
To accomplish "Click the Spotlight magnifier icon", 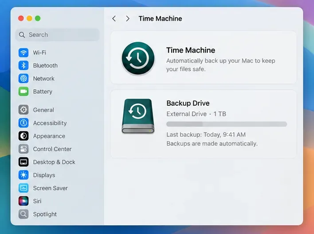I will [24, 214].
